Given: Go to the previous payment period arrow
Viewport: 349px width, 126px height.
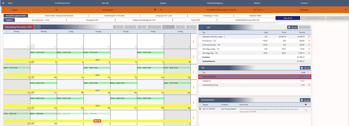Looking at the screenshot, I should click(x=35, y=27).
